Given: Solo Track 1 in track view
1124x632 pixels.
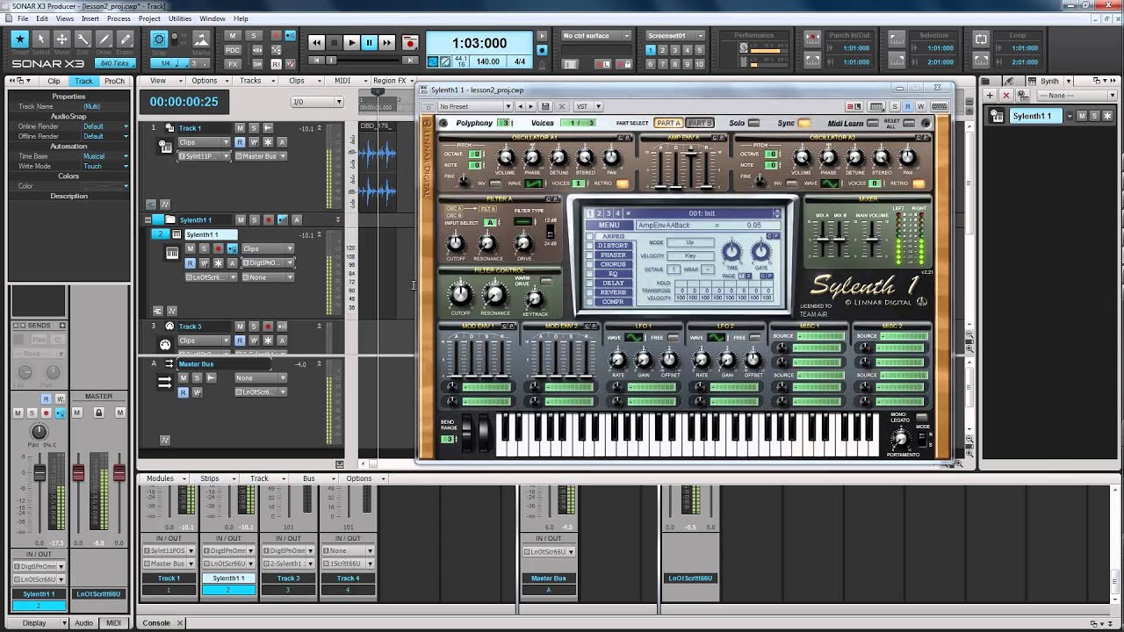Looking at the screenshot, I should coord(254,128).
